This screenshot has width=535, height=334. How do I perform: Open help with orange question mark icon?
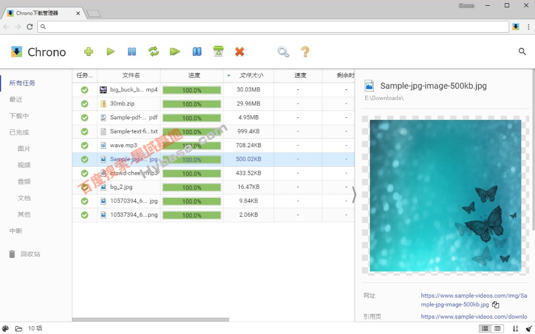point(305,52)
